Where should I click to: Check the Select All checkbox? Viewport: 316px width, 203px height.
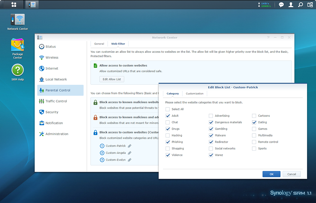(167, 109)
